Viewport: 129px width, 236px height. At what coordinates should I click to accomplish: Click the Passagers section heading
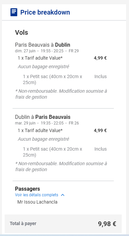[x=27, y=189]
